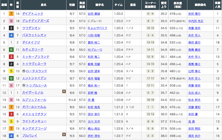
Task: Open horse link ルチェカリーナ
Action: click(33, 49)
